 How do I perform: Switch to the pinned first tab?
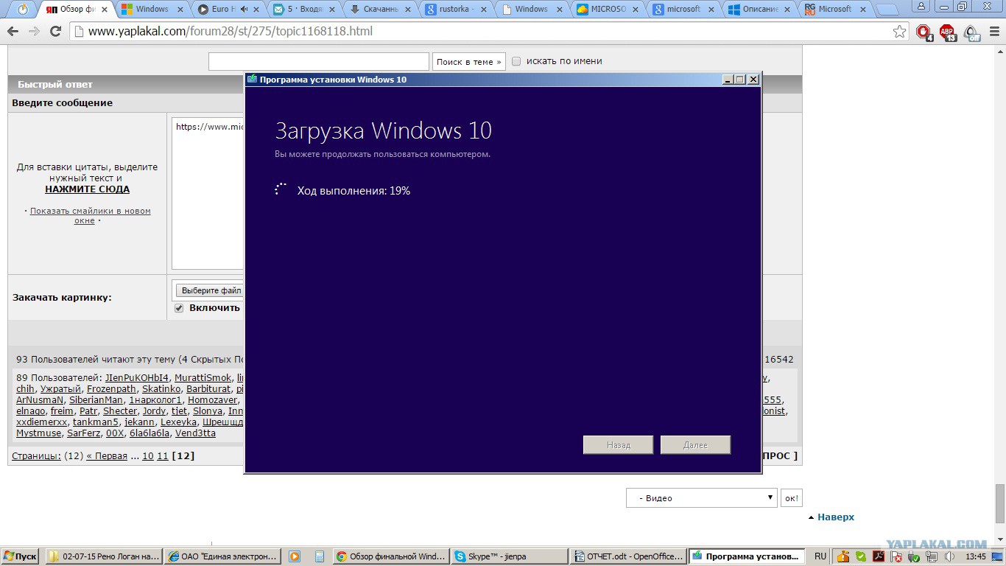point(23,10)
